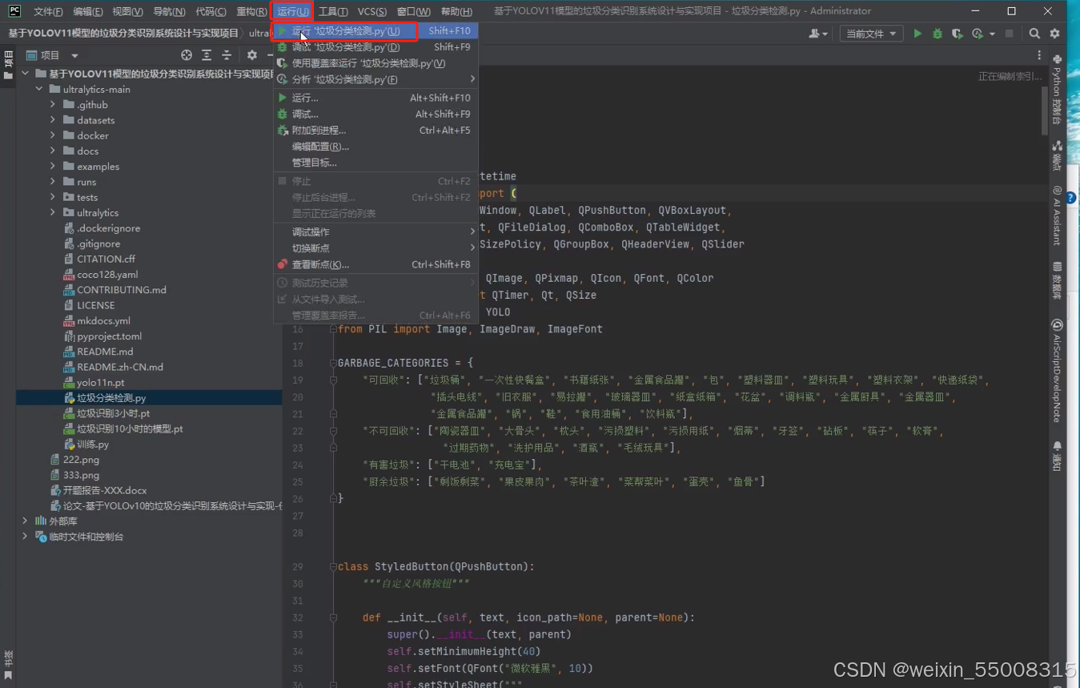Click Expand All in Project panel header
This screenshot has height=688, width=1080.
tap(207, 55)
